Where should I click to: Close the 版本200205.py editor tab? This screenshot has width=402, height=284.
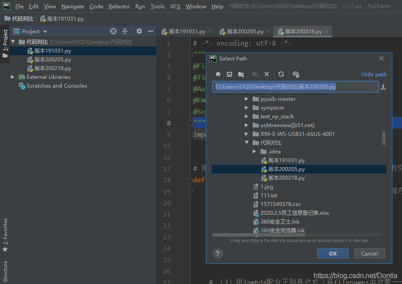click(268, 31)
